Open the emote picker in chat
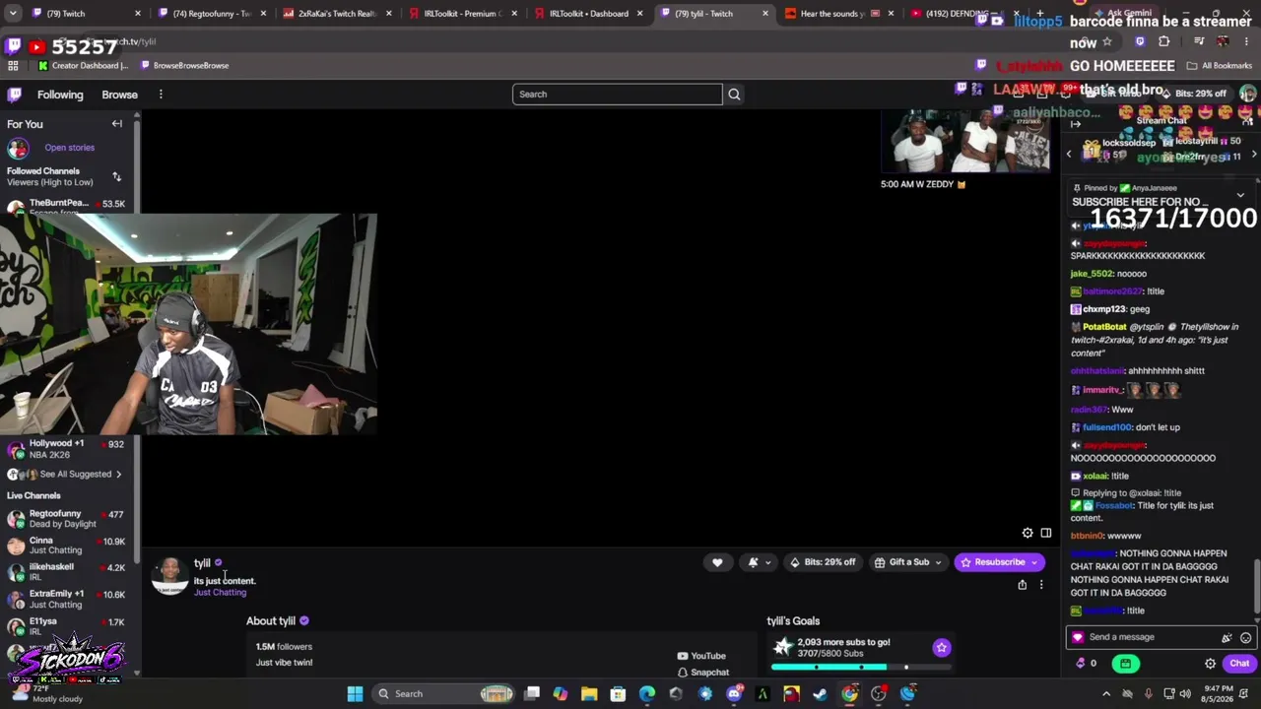The image size is (1261, 709). (1245, 638)
